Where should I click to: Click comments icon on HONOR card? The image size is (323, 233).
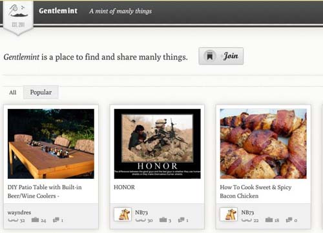pos(181,219)
